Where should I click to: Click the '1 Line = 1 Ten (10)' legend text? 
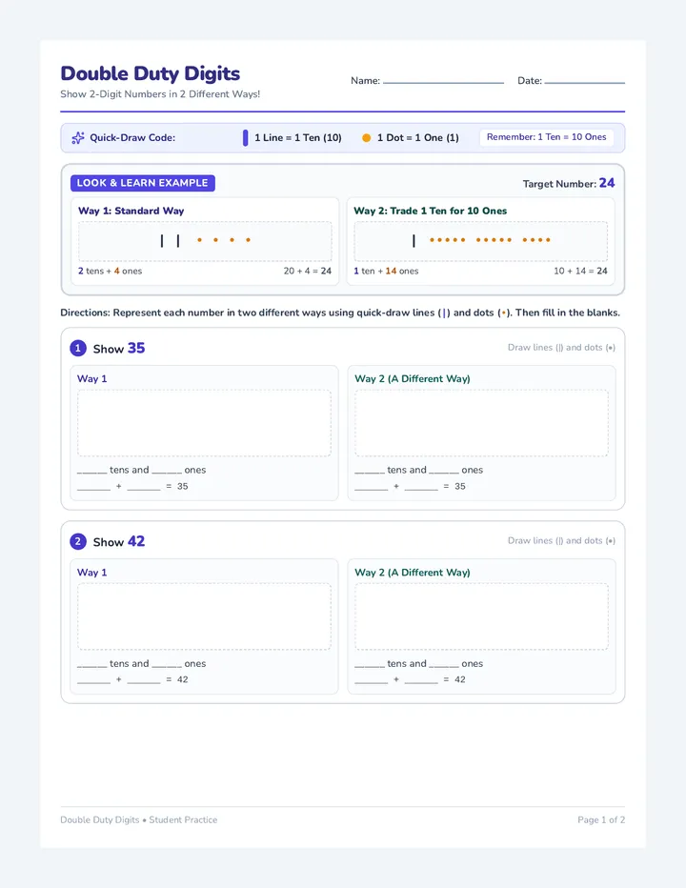click(x=298, y=137)
